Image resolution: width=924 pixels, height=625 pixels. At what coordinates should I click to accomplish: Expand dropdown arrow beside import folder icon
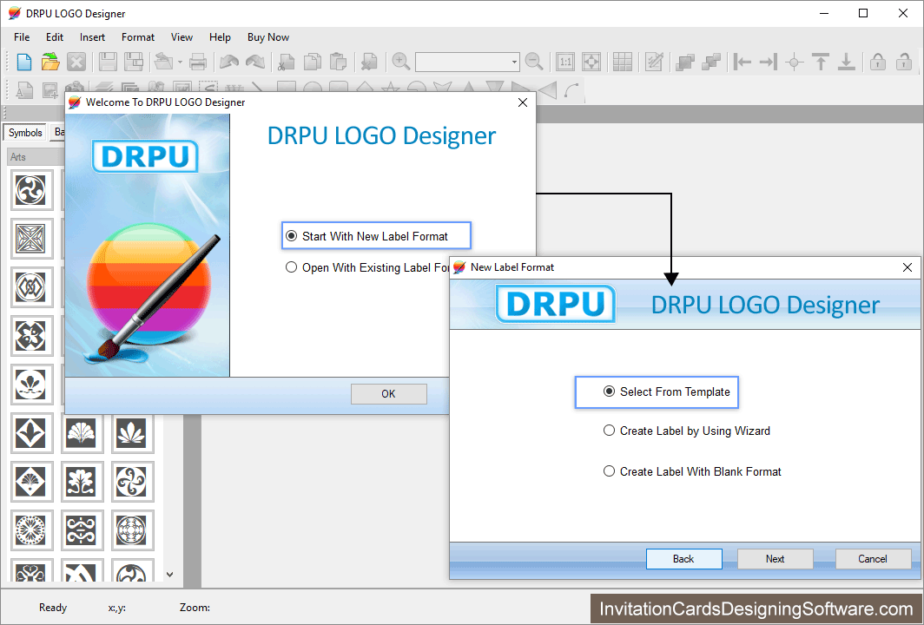[181, 62]
